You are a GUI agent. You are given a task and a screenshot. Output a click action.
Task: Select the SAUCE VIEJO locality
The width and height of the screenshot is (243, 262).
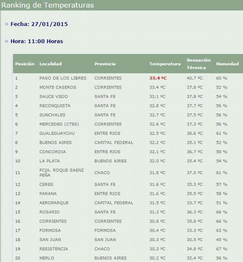pos(53,97)
